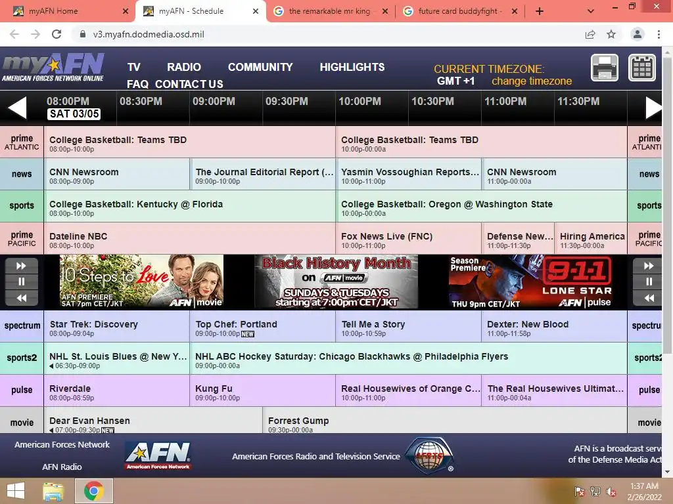This screenshot has width=673, height=504.
Task: Close the myAFN Home tab
Action: tap(126, 11)
